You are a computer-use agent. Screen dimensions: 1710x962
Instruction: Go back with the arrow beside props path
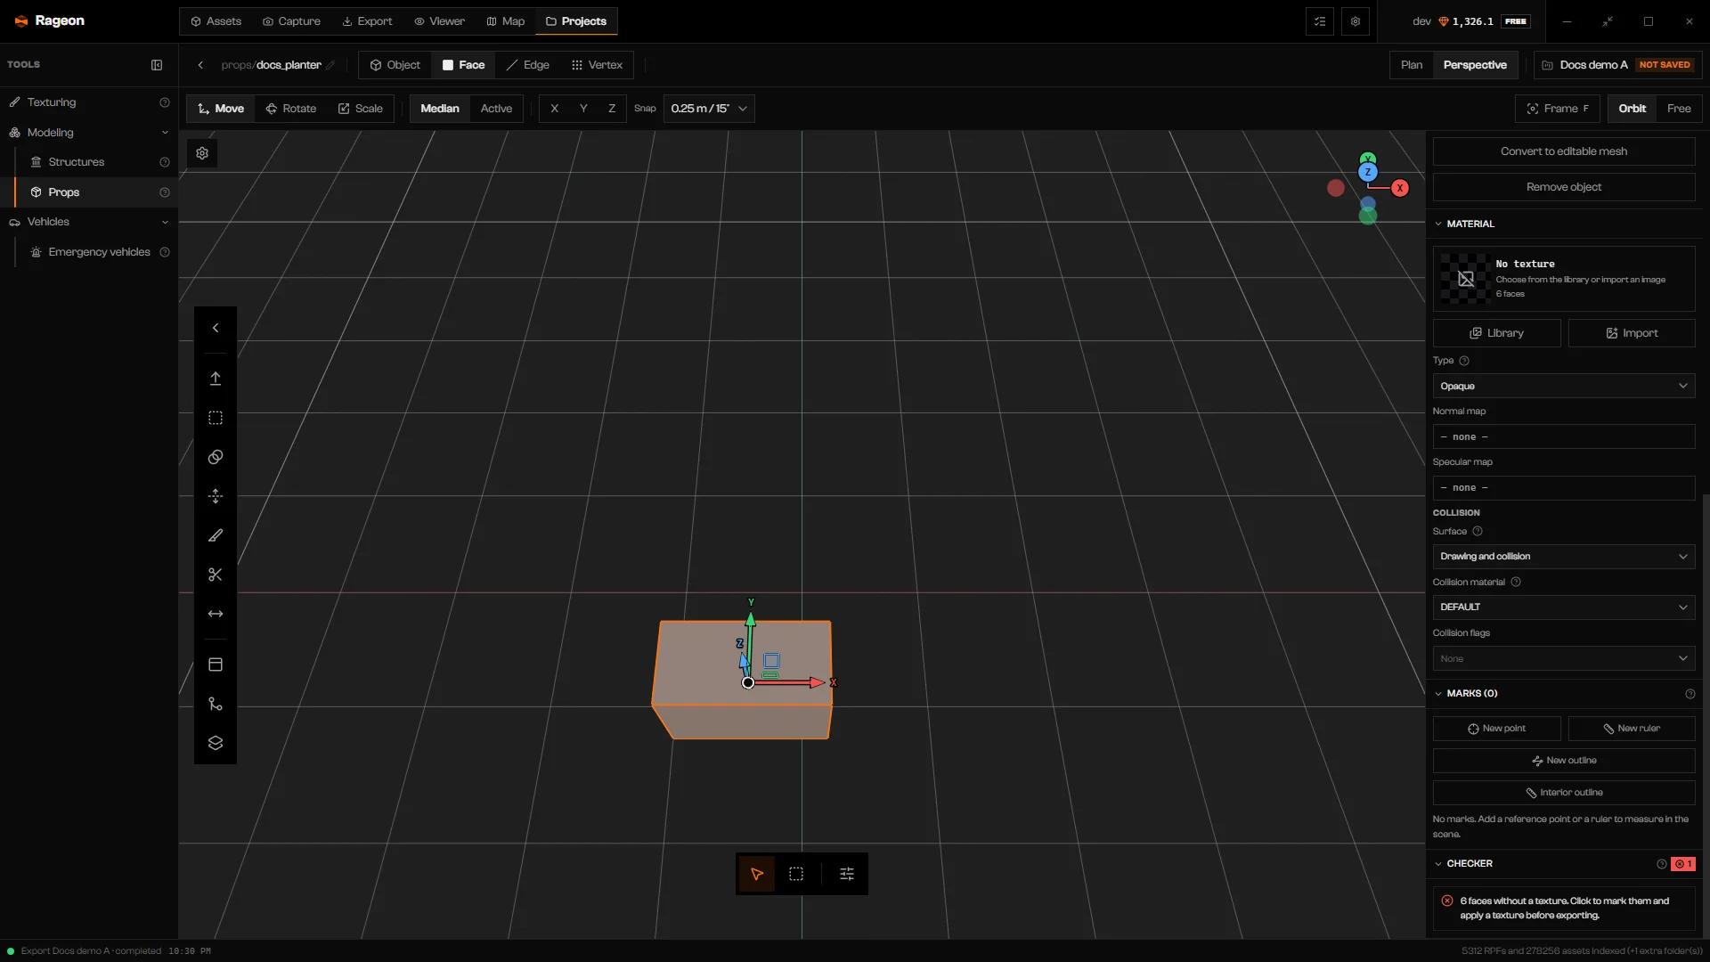pos(201,65)
